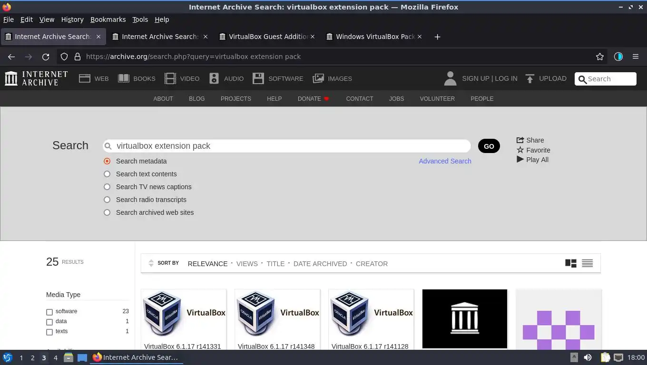
Task: Select Search radio transcripts option
Action: click(107, 200)
